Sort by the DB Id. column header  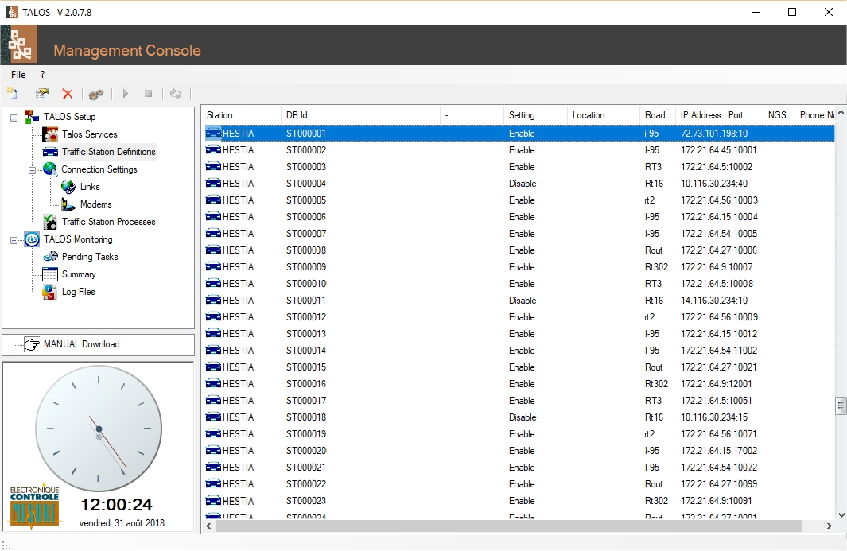[x=360, y=115]
